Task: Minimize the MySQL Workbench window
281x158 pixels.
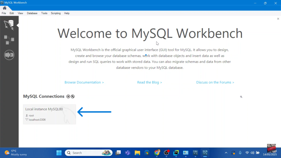Action: pos(255,3)
